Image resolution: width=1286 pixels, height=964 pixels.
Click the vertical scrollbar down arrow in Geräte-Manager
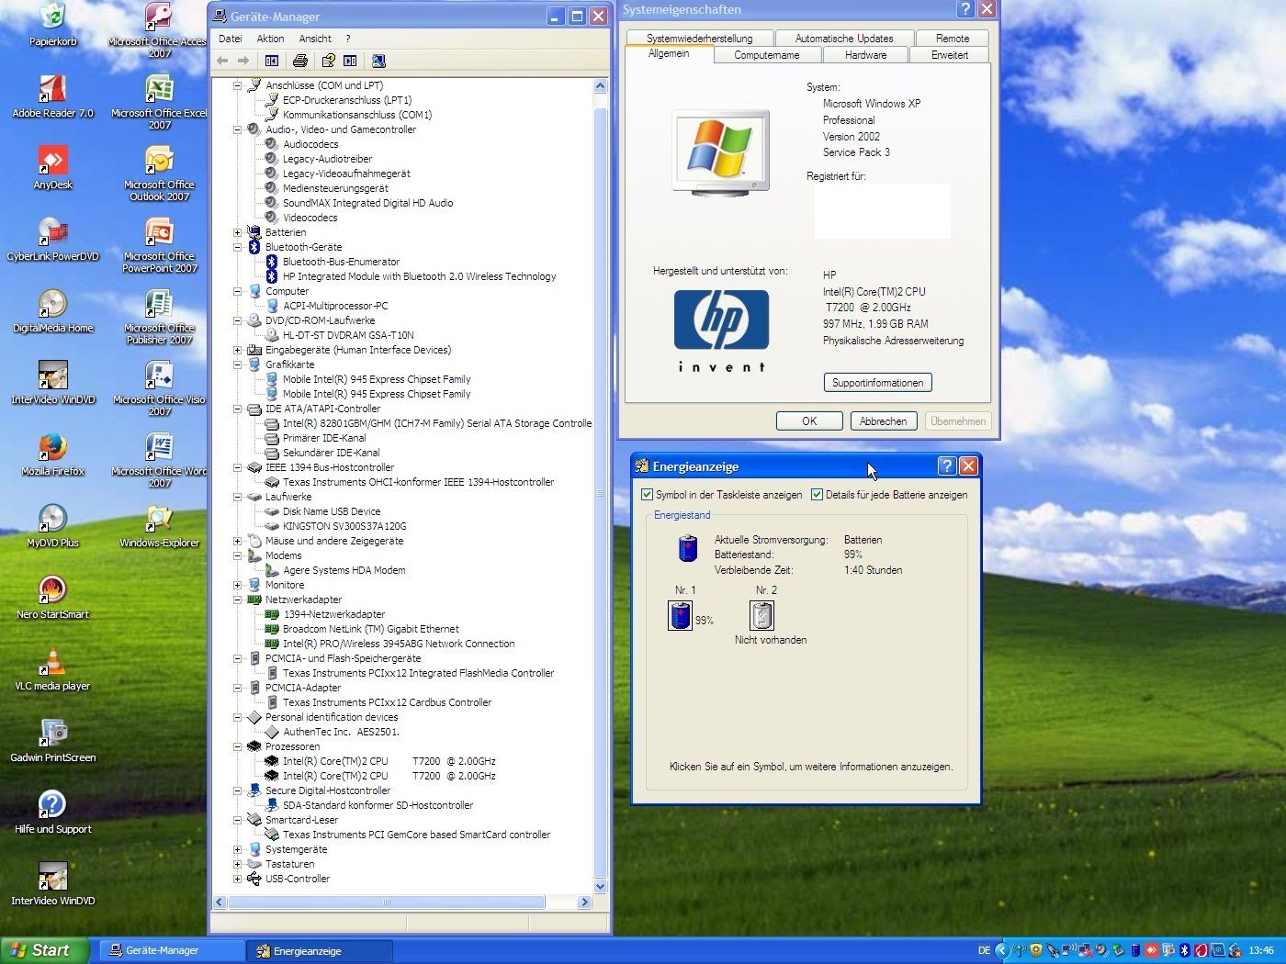tap(601, 887)
